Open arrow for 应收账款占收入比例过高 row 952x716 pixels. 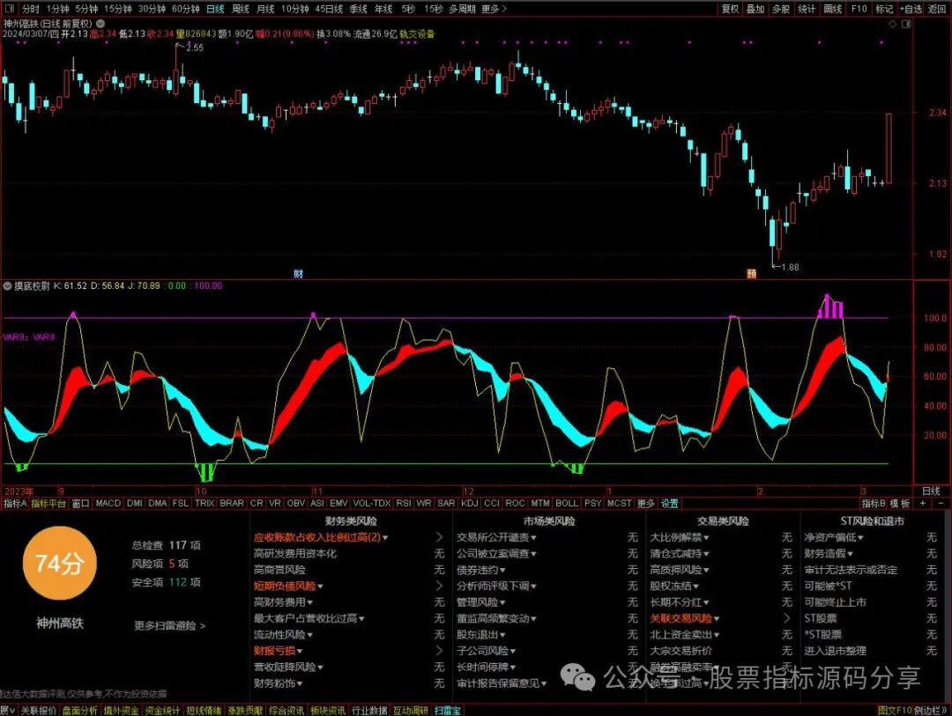coord(440,537)
